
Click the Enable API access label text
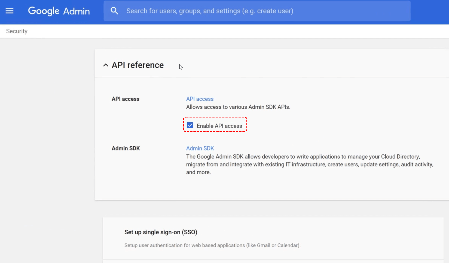[x=219, y=126]
